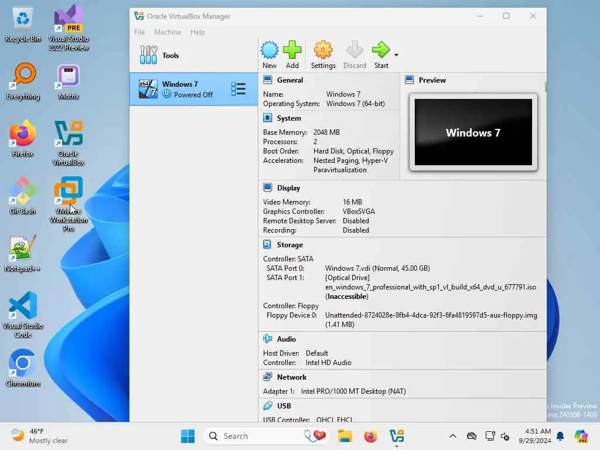The width and height of the screenshot is (600, 450).
Task: Click the Discard toolbar icon
Action: (354, 50)
